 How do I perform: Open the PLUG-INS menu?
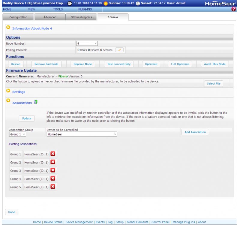pyautogui.click(x=85, y=9)
